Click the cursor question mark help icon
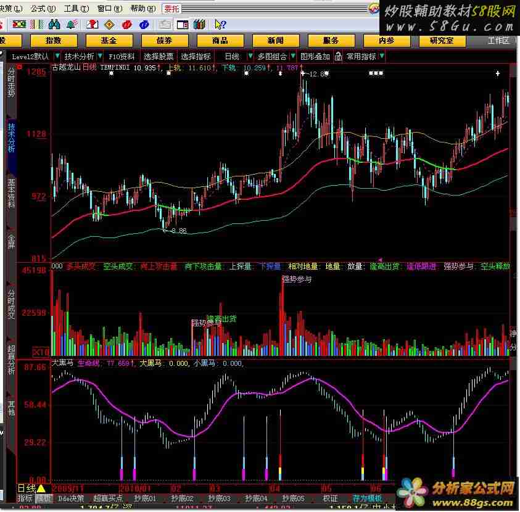 220,24
